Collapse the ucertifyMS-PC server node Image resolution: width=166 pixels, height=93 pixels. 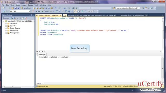3,21
